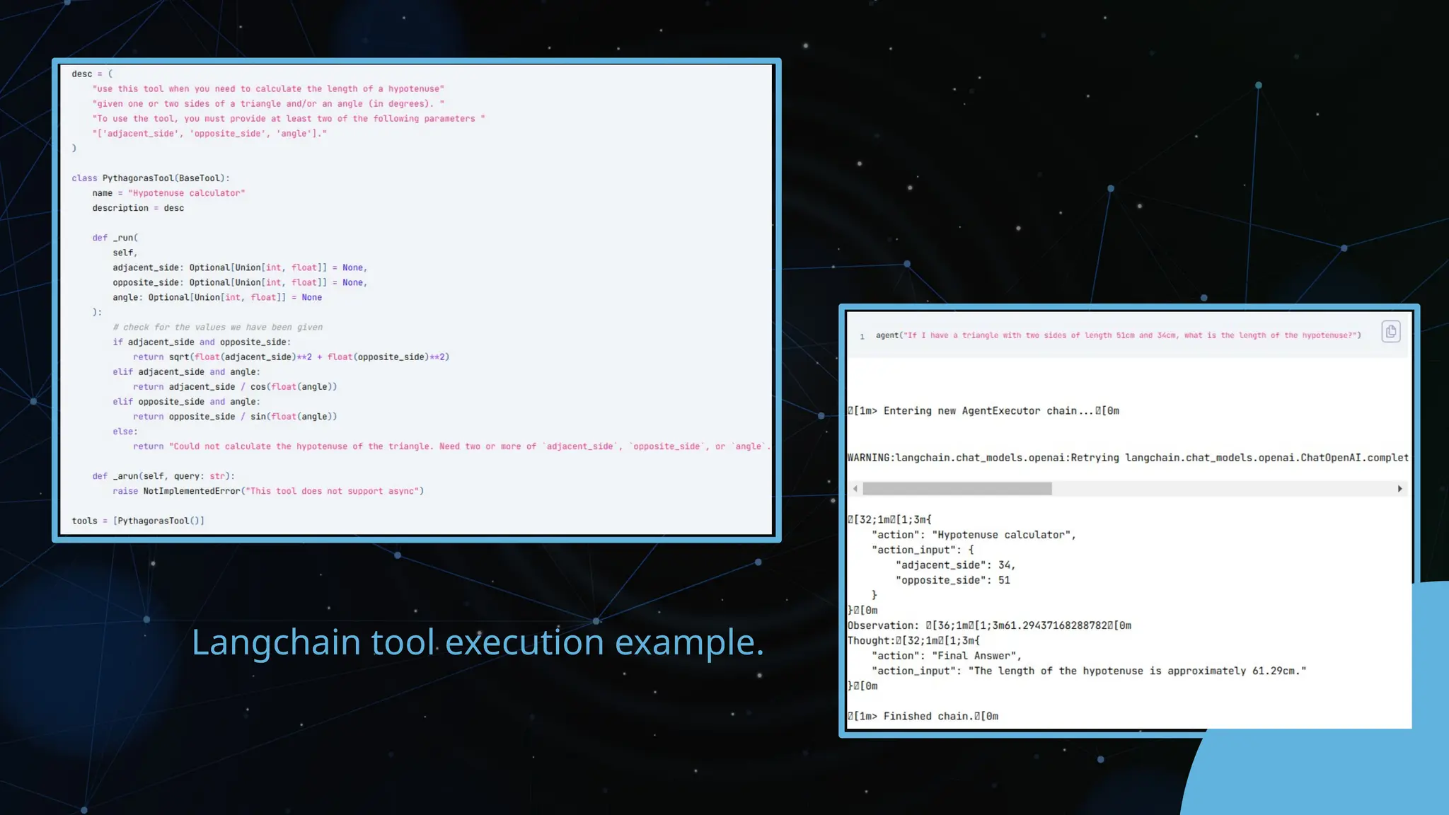
Task: Click the "class PythagorasTool(BaseTool):" line
Action: click(x=151, y=178)
